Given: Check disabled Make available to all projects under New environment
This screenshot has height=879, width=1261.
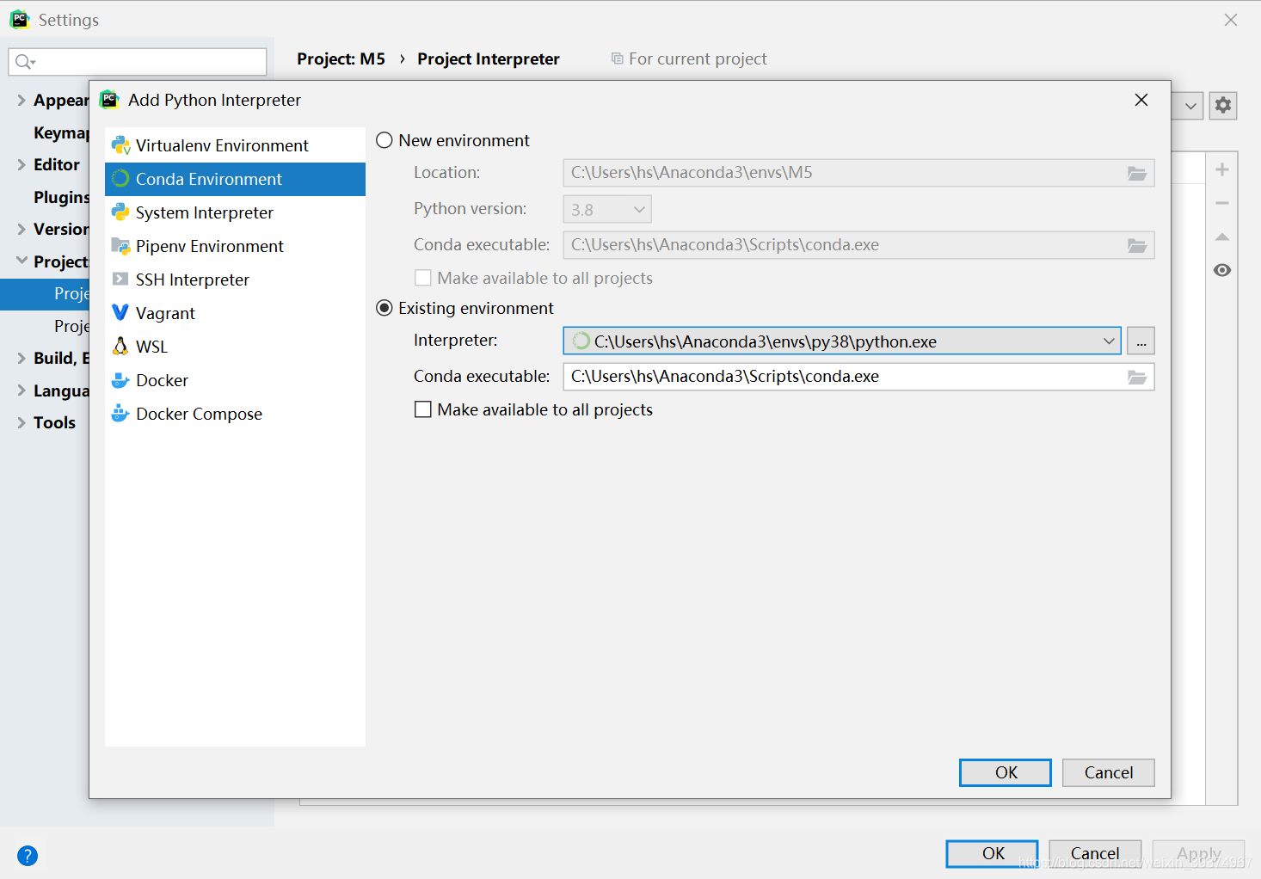Looking at the screenshot, I should coord(423,278).
